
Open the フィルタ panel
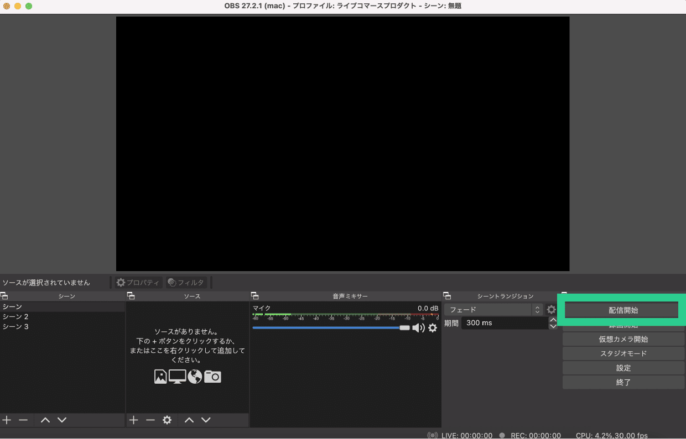[186, 282]
